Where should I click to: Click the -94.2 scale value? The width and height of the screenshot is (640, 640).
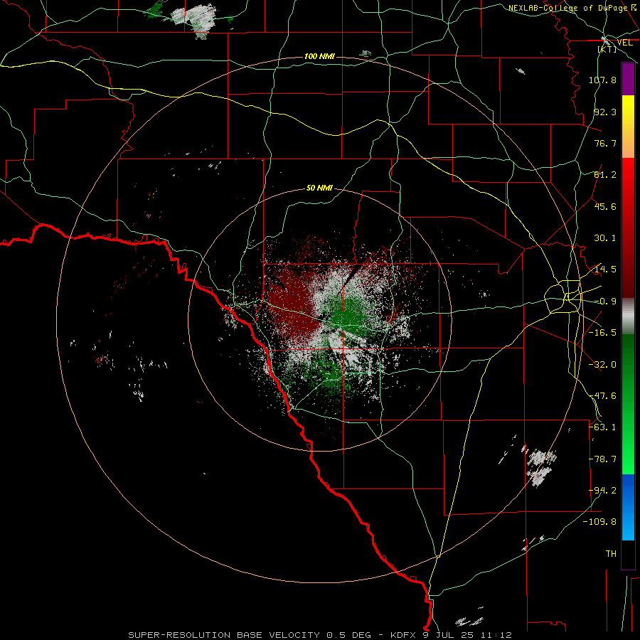(602, 491)
